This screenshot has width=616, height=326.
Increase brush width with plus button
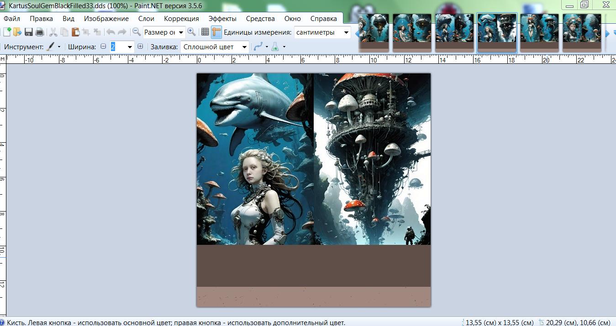pos(140,47)
